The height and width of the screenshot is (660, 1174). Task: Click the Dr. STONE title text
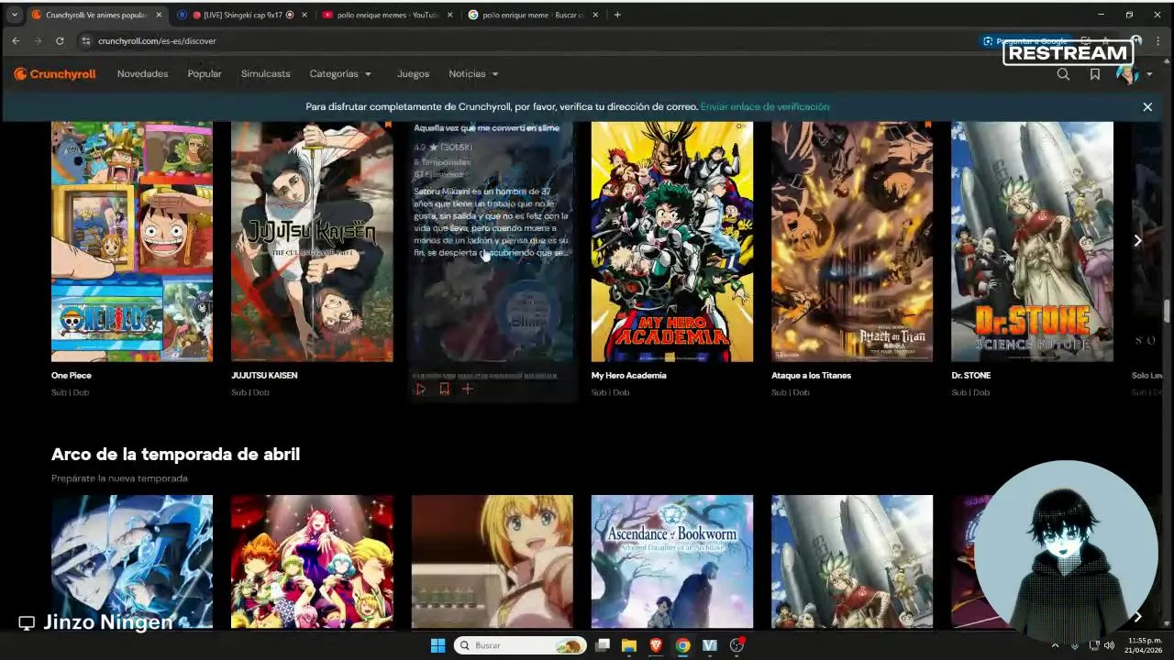[x=971, y=376]
